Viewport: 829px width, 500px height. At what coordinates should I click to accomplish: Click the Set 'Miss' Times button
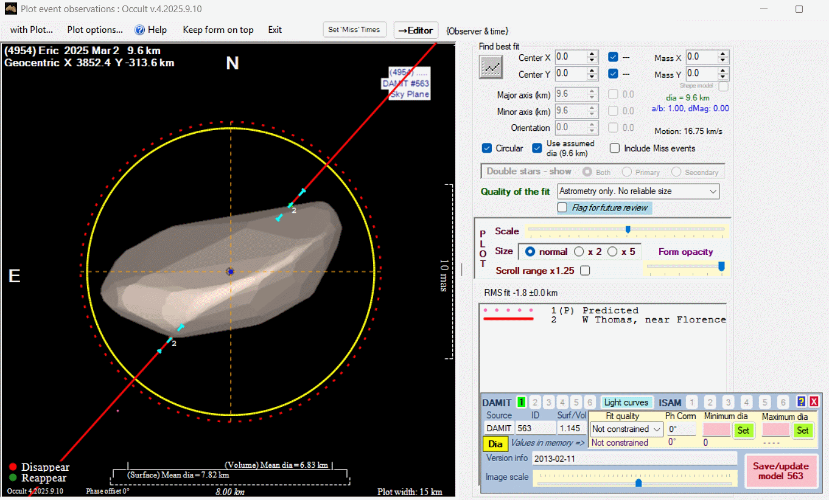(354, 30)
